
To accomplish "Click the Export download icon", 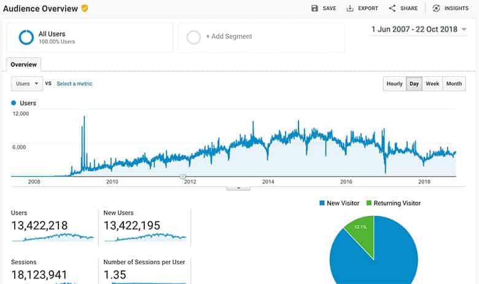I will click(x=350, y=8).
